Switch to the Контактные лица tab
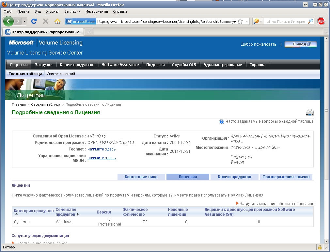Image resolution: width=330 pixels, height=252 pixels. (141, 177)
